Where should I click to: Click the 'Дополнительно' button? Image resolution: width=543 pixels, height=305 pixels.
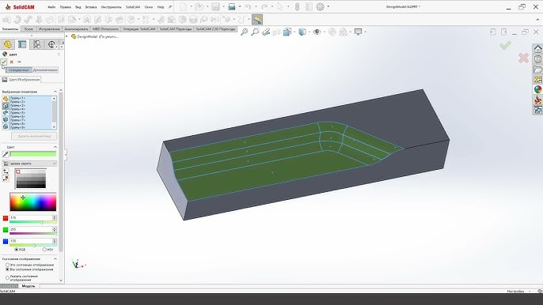pos(45,70)
